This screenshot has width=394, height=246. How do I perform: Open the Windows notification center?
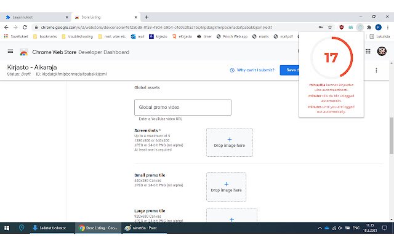(x=384, y=228)
